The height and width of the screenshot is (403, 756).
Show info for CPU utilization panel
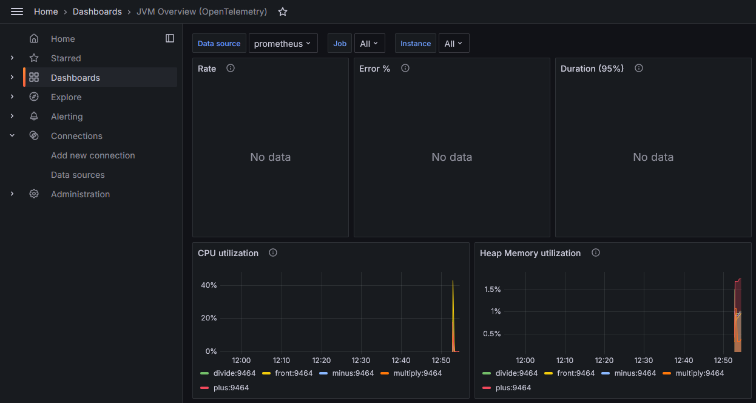point(273,252)
